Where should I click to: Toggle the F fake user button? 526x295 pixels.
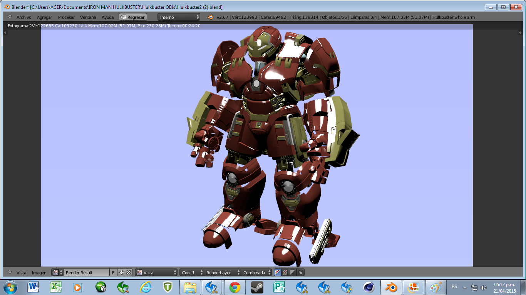pyautogui.click(x=113, y=272)
